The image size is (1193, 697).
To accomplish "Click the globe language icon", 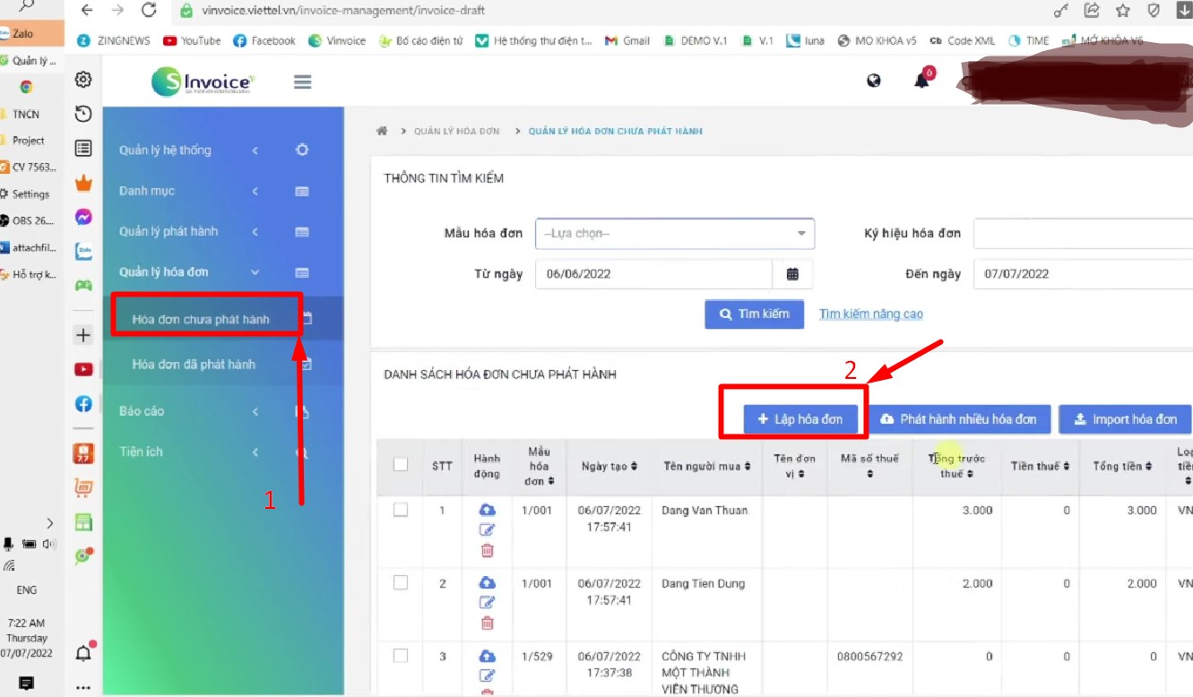I will coord(874,81).
